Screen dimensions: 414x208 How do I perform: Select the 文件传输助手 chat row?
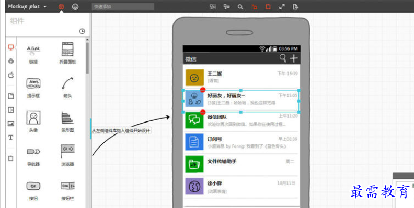241,164
